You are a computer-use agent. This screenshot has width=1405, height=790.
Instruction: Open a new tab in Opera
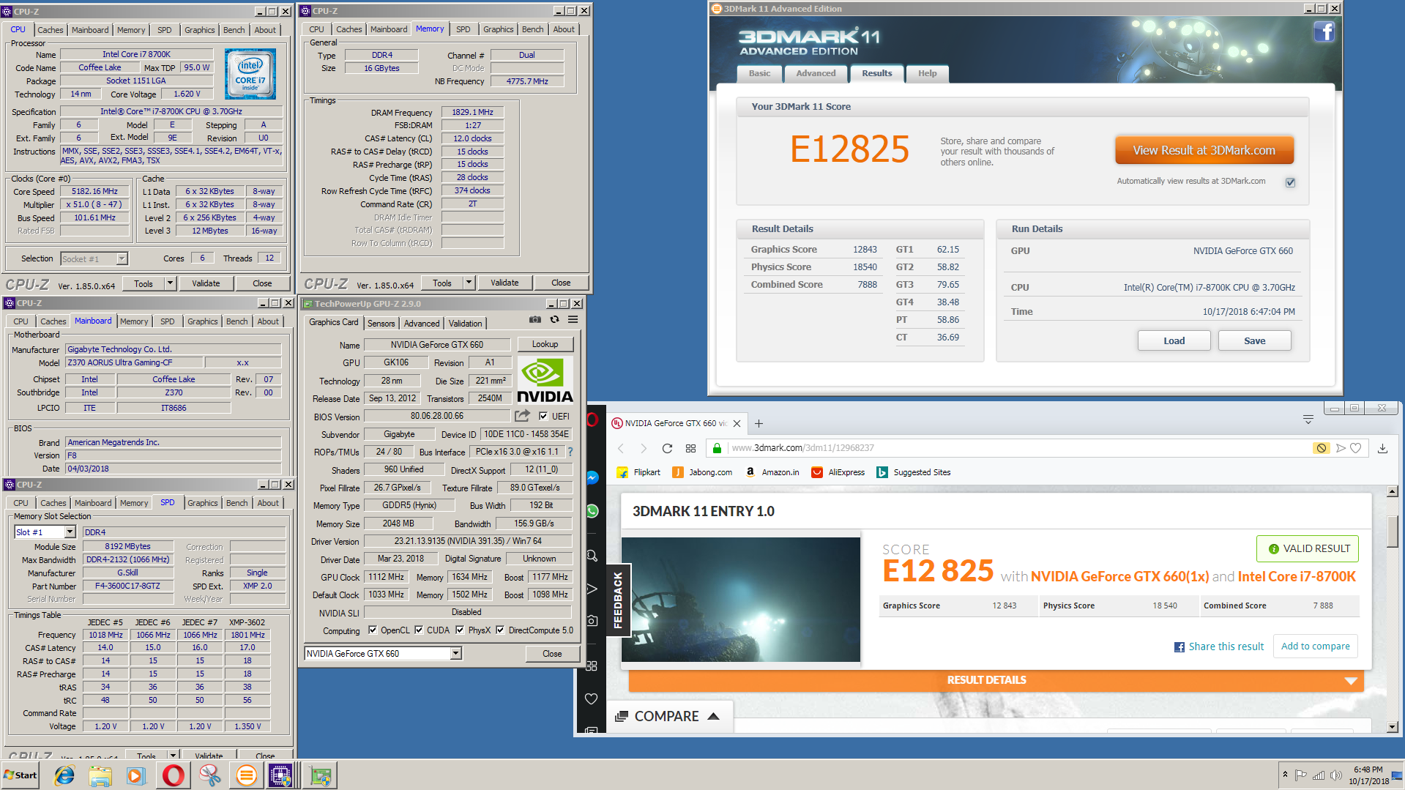click(759, 423)
